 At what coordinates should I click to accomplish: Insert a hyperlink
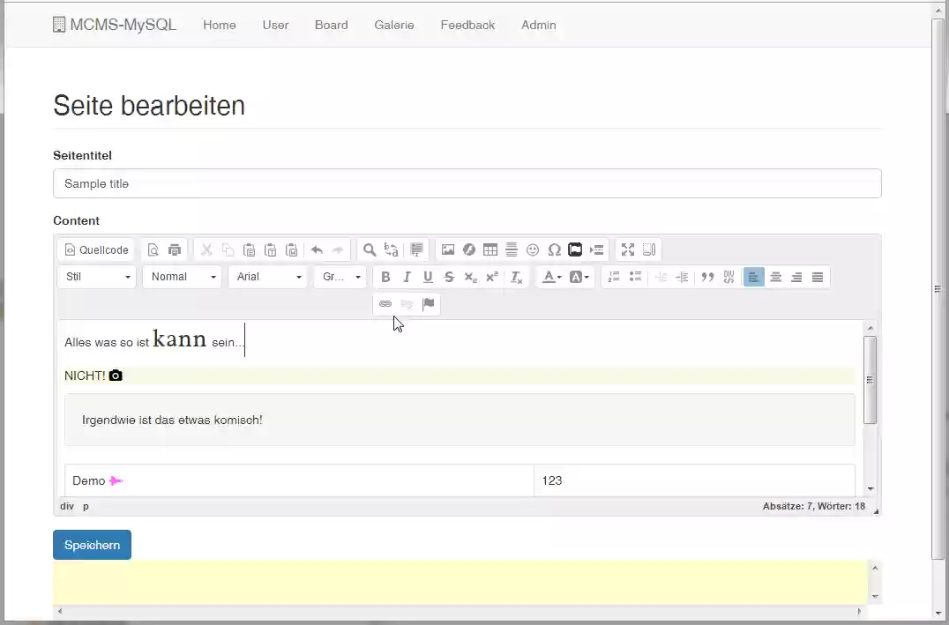coord(385,304)
